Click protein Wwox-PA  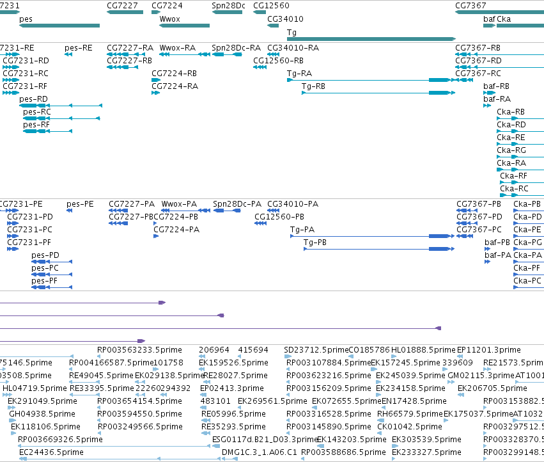tap(186, 211)
